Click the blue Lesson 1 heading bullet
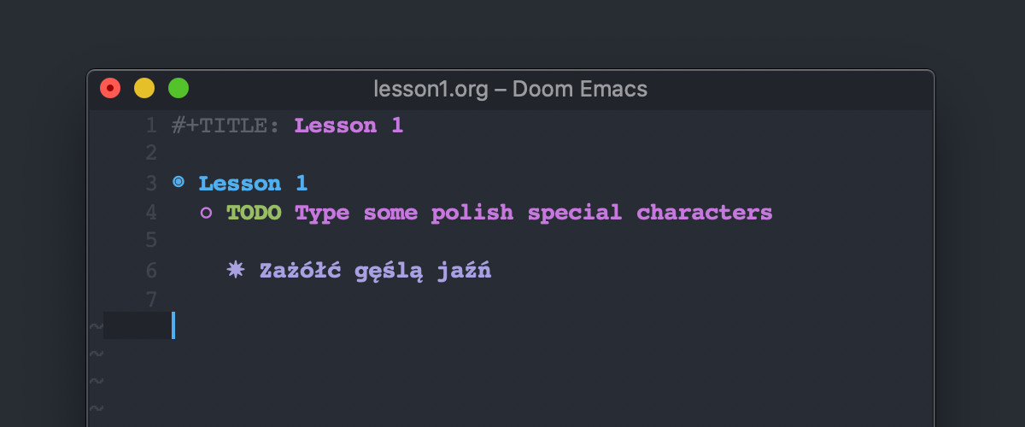 point(179,182)
